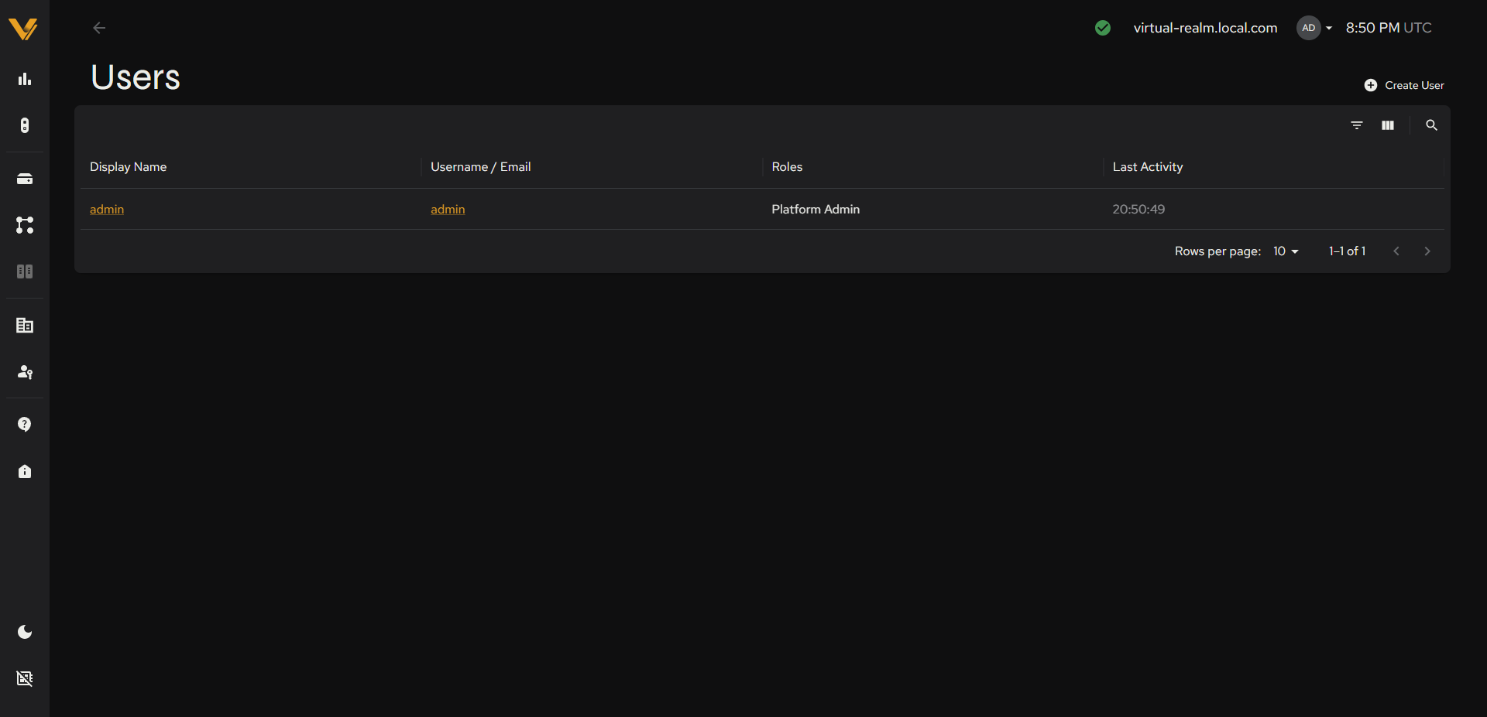Click the 20:50:49 last activity value

[1138, 210]
